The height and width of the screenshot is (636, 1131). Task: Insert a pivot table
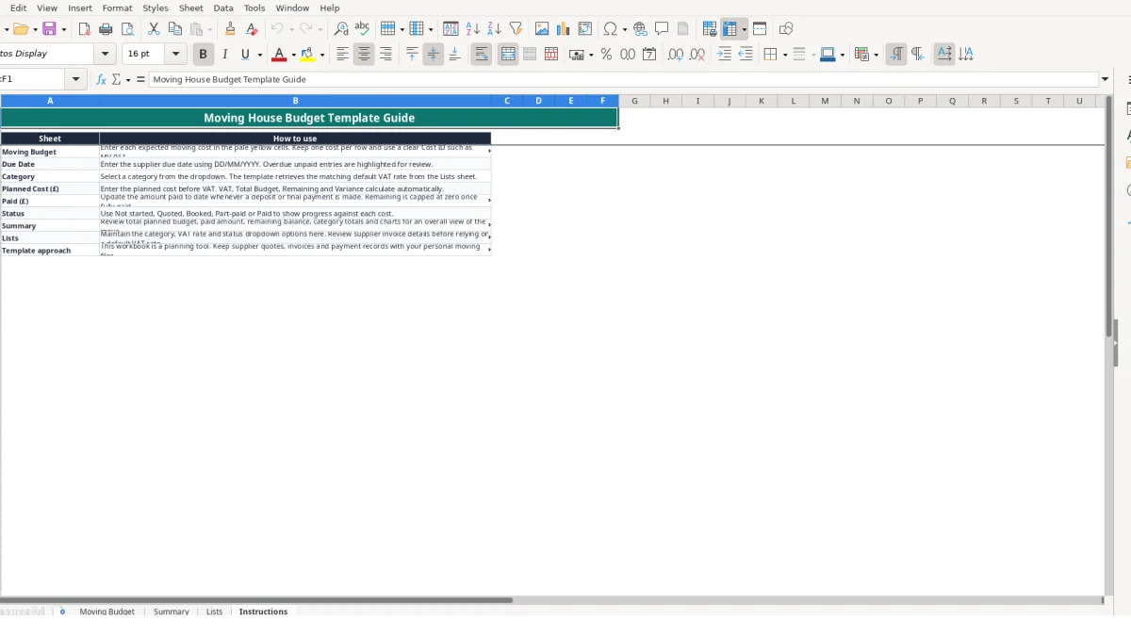pos(585,29)
